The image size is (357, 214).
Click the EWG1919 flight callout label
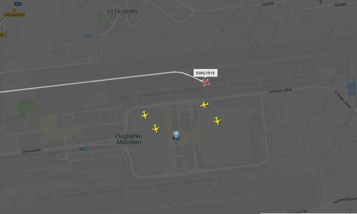pyautogui.click(x=205, y=73)
